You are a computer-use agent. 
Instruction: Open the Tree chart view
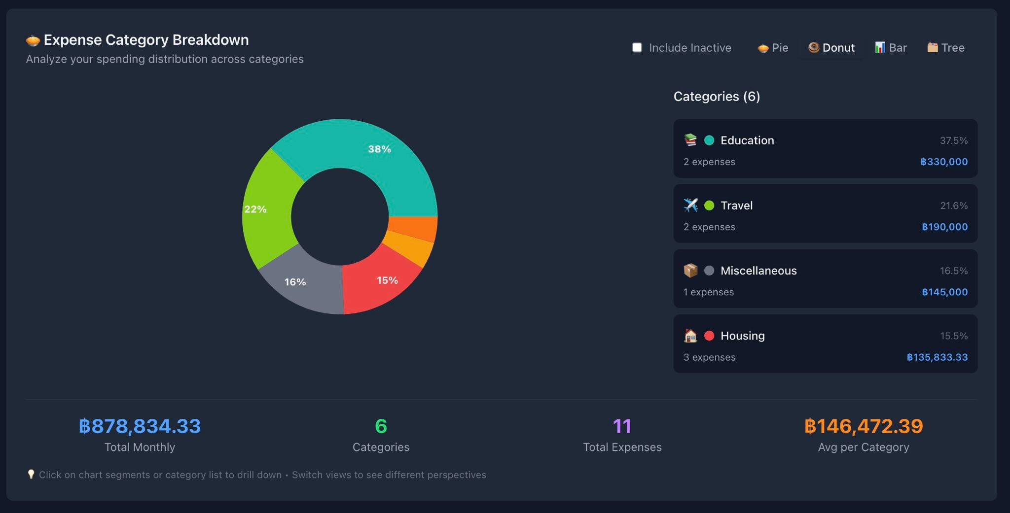coord(945,47)
